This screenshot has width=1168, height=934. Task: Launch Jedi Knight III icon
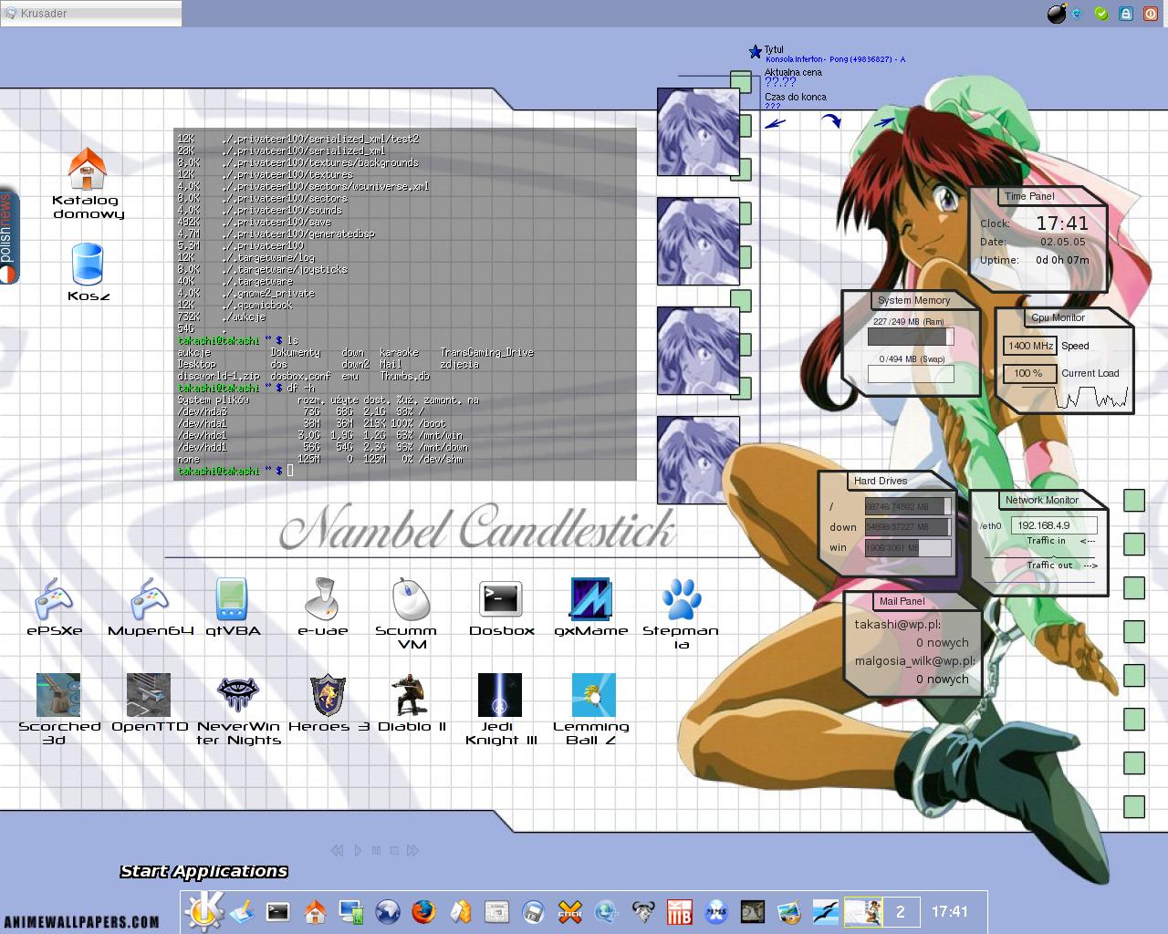500,695
